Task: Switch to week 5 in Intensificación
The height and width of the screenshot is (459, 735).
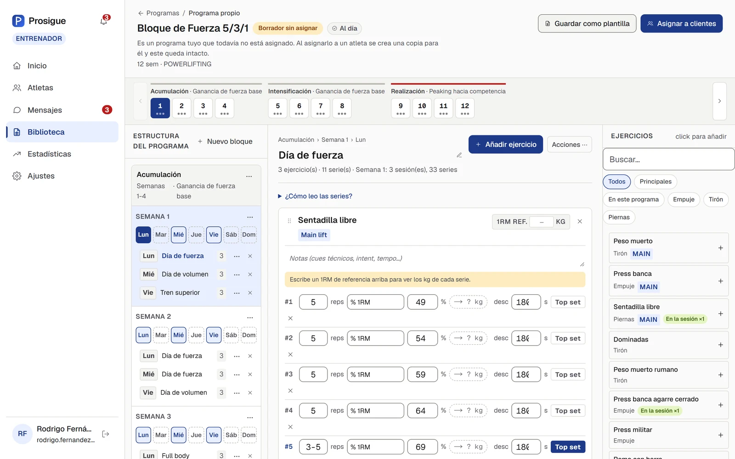Action: 278,108
